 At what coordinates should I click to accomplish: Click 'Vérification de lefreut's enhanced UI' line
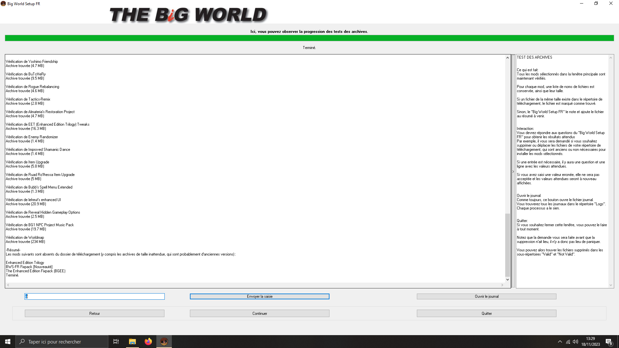click(34, 200)
